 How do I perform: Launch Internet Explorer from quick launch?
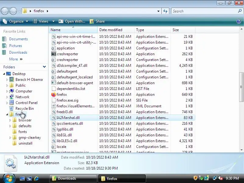36,178
